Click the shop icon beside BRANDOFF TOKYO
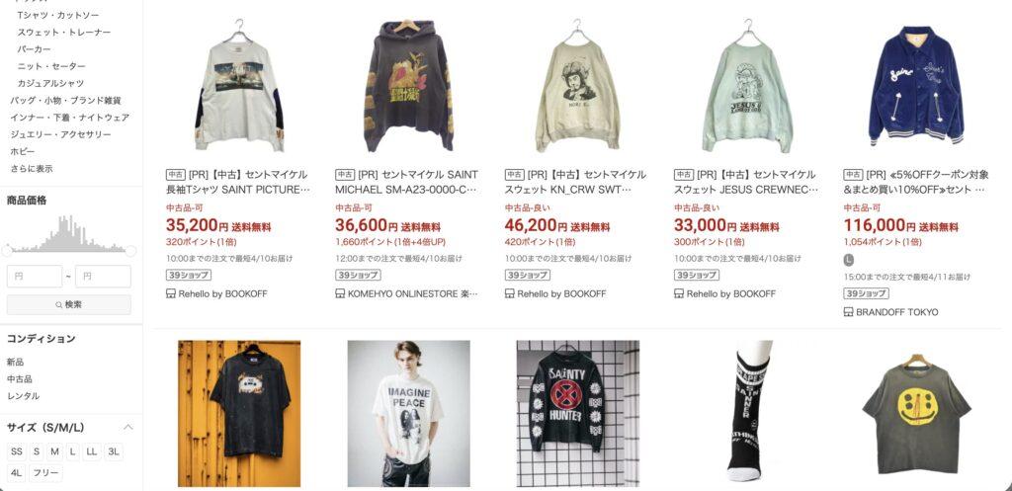Image resolution: width=1012 pixels, height=491 pixels. (848, 312)
